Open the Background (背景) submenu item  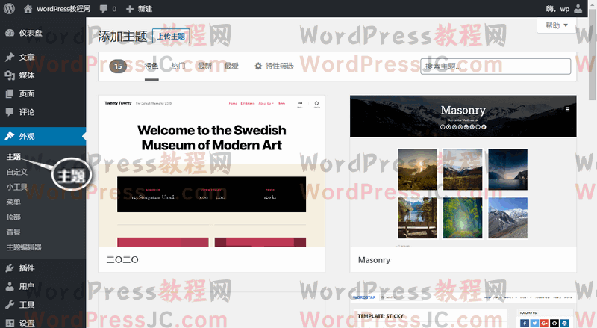point(13,232)
